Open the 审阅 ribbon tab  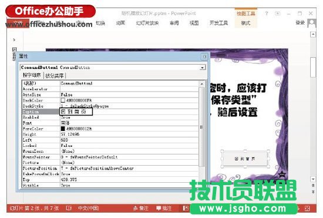pos(174,23)
